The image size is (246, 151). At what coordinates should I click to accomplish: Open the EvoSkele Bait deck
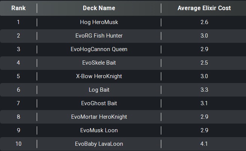pyautogui.click(x=99, y=63)
